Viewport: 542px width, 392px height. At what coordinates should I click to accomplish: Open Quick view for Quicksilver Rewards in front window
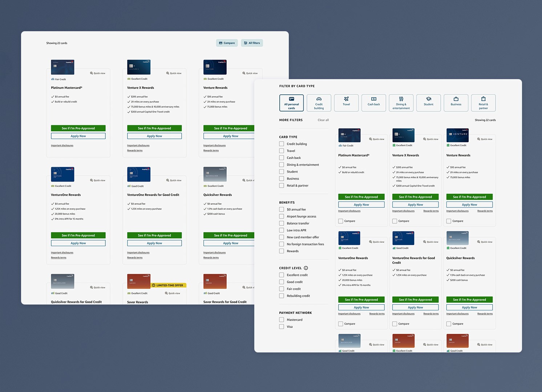tap(485, 242)
